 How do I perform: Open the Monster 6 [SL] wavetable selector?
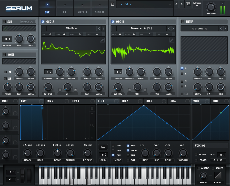pyautogui.click(x=141, y=28)
